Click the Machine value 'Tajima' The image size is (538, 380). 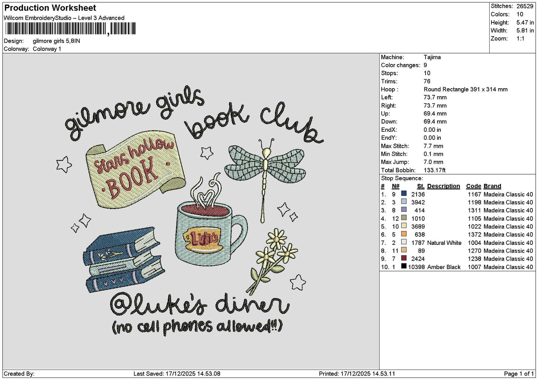[432, 57]
